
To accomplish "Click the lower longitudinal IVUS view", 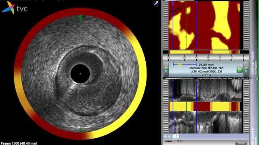I will pos(205,122).
